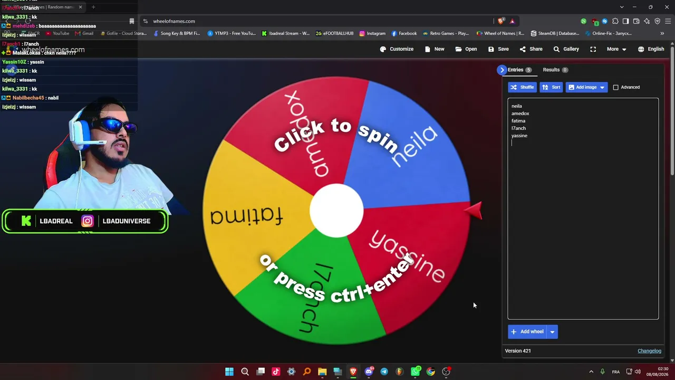Open a new browser tab

(93, 7)
